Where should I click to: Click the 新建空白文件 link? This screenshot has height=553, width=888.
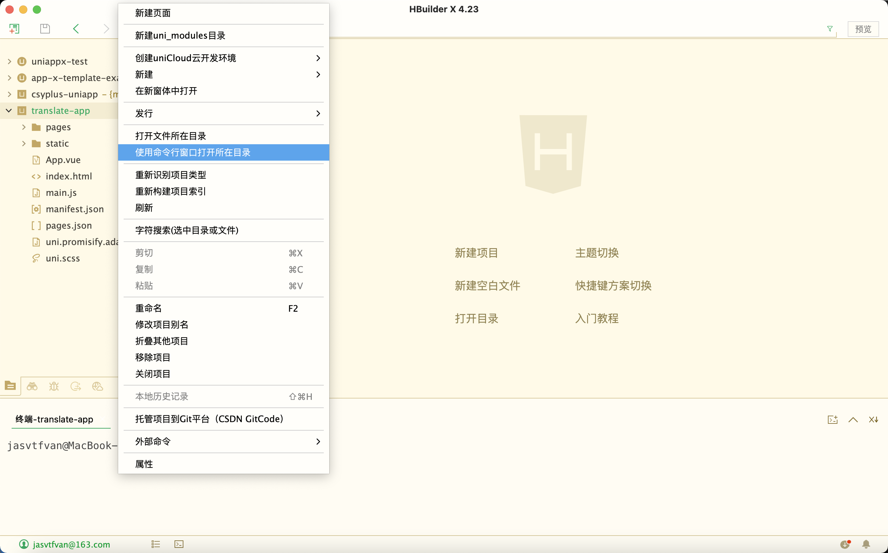487,286
